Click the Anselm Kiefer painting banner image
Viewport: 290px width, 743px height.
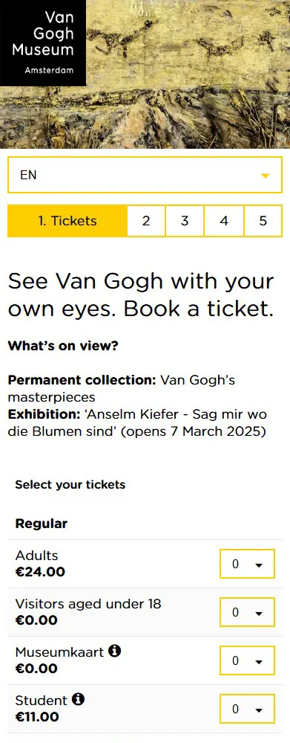[188, 74]
